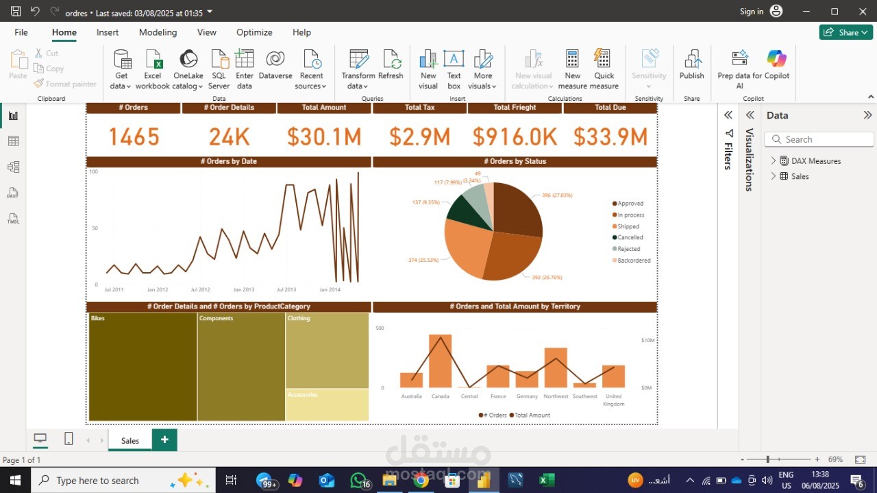Select Cancelled legend color marker
The width and height of the screenshot is (877, 493).
[x=615, y=237]
